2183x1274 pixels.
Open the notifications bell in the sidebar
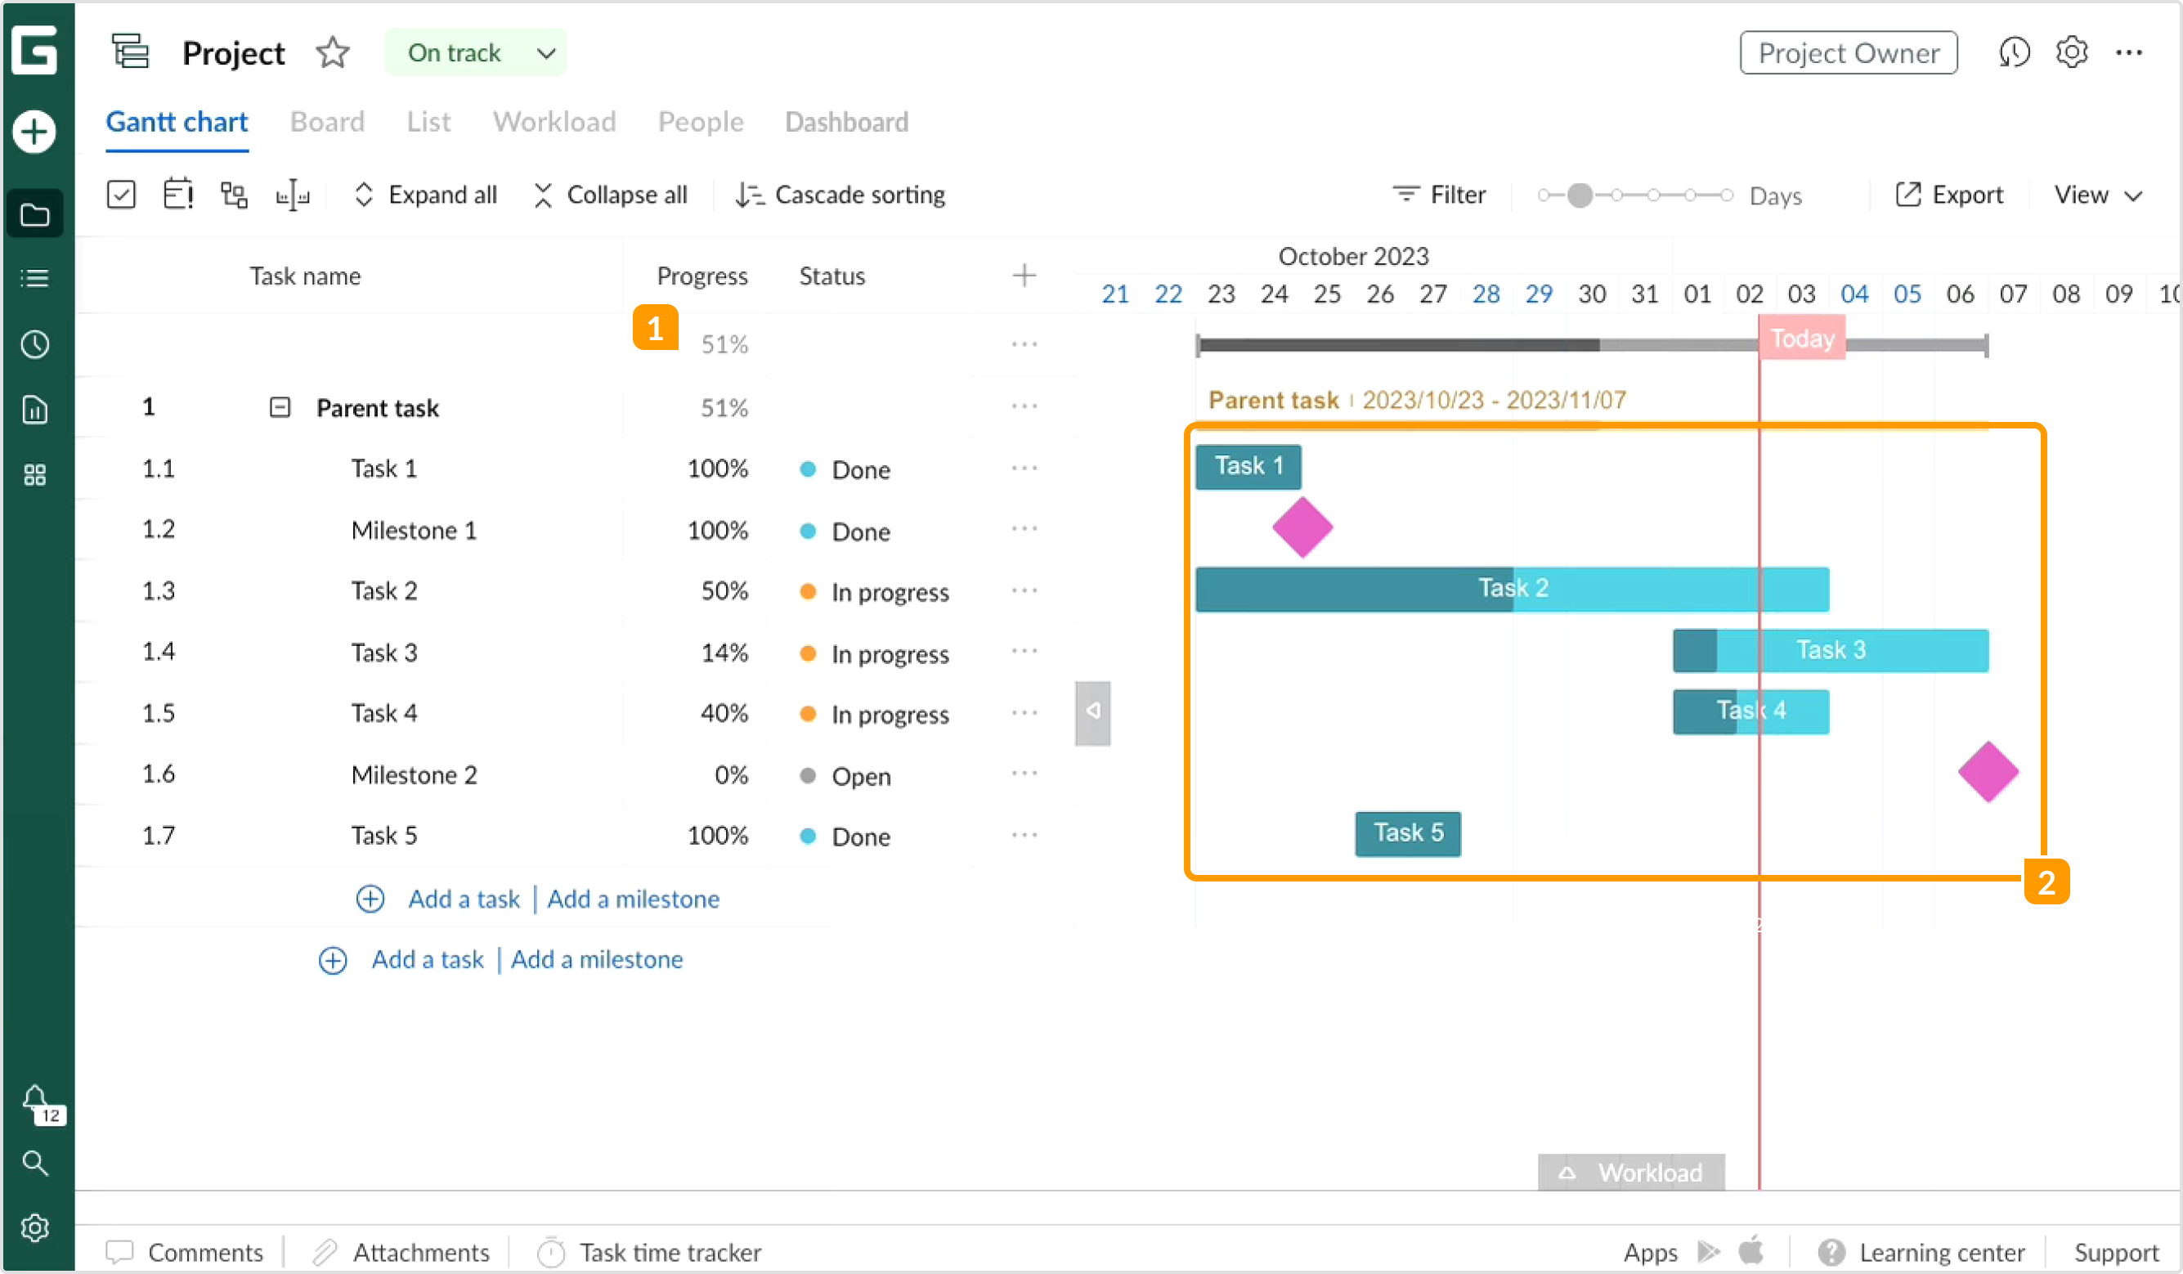(36, 1102)
